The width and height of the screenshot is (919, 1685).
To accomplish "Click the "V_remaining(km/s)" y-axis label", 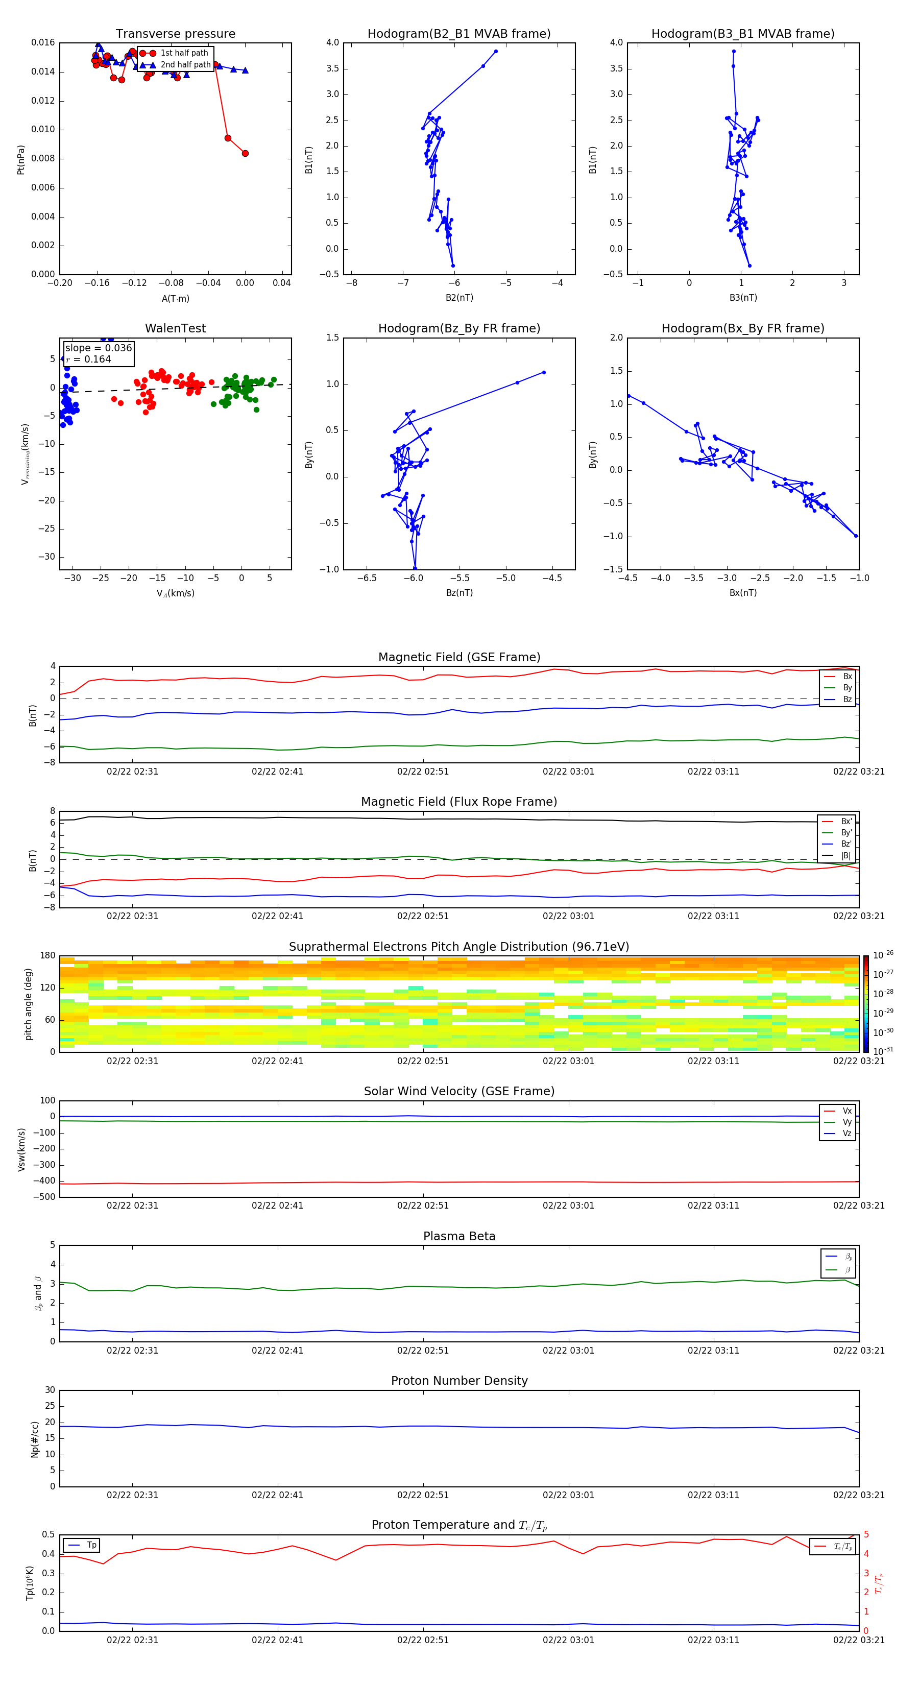I will [26, 454].
